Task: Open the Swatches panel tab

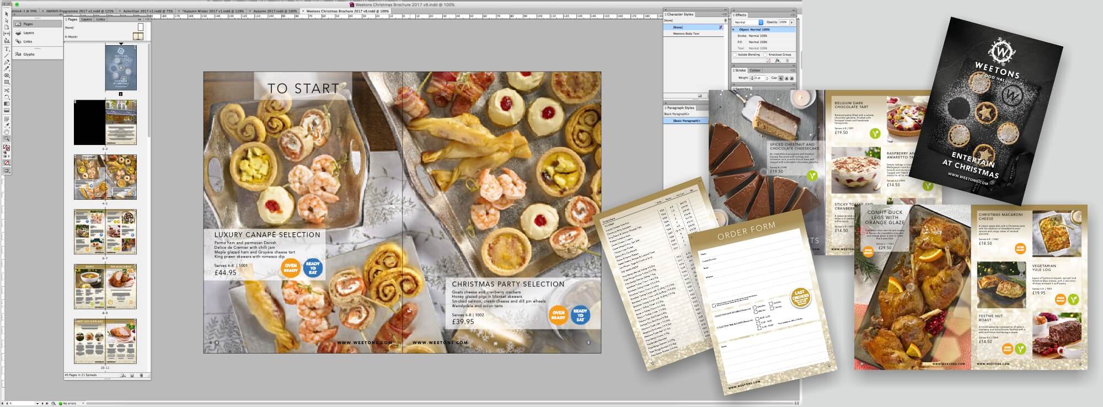Action: pyautogui.click(x=743, y=88)
